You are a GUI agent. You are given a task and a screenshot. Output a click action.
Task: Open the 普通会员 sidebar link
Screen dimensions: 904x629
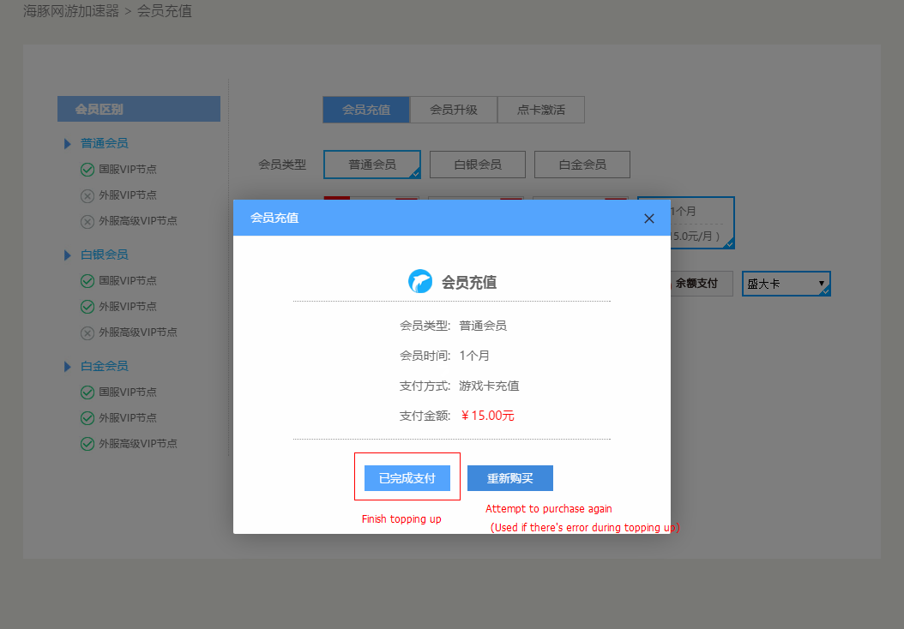click(x=105, y=143)
